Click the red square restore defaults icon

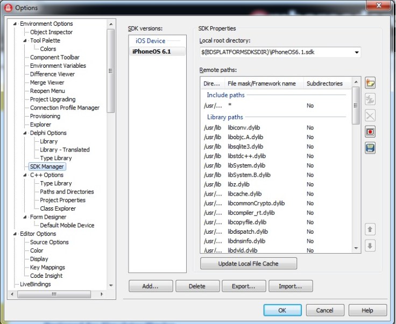370,132
